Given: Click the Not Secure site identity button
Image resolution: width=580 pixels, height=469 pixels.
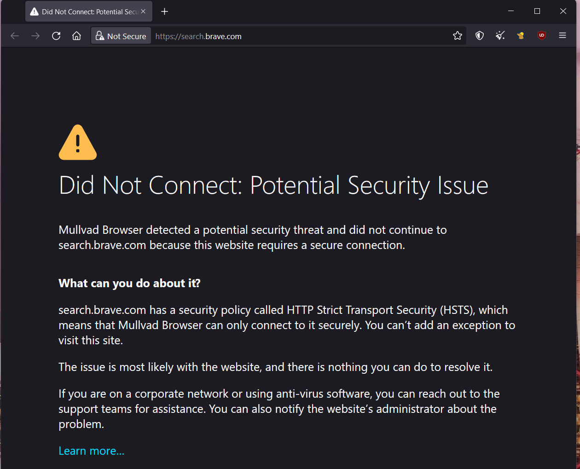Looking at the screenshot, I should [121, 36].
